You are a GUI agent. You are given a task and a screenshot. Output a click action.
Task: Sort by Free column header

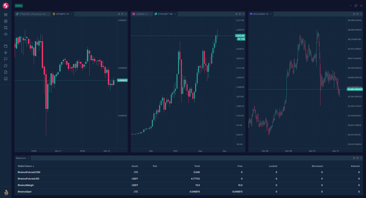[x=240, y=166]
